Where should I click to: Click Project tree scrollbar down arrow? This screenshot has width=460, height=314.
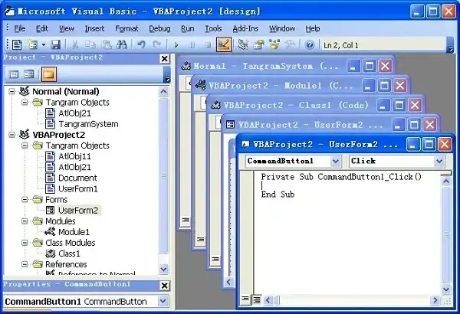click(x=164, y=269)
